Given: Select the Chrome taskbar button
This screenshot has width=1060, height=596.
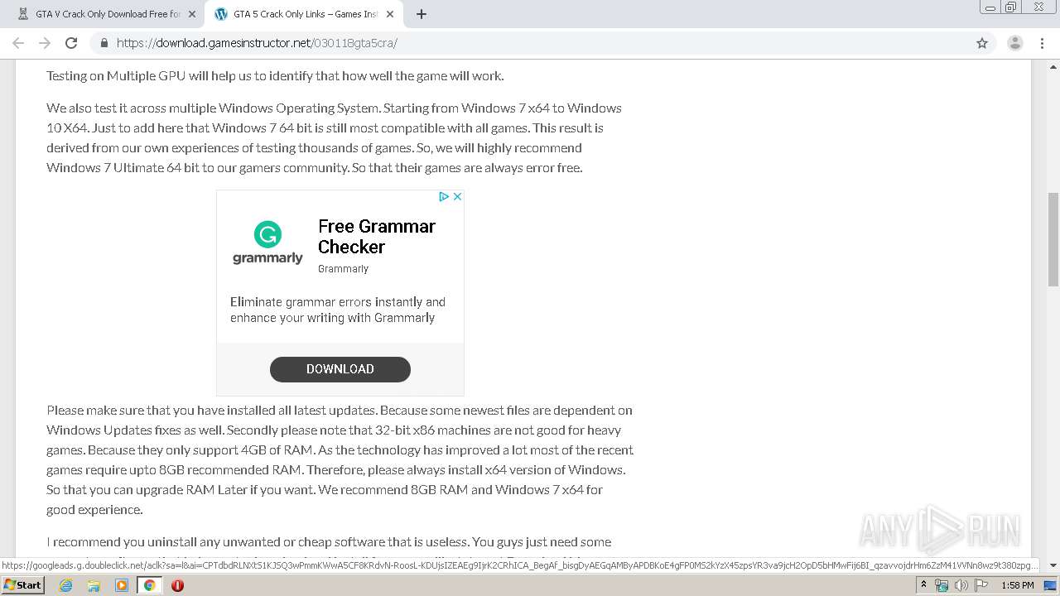Looking at the screenshot, I should click(150, 585).
